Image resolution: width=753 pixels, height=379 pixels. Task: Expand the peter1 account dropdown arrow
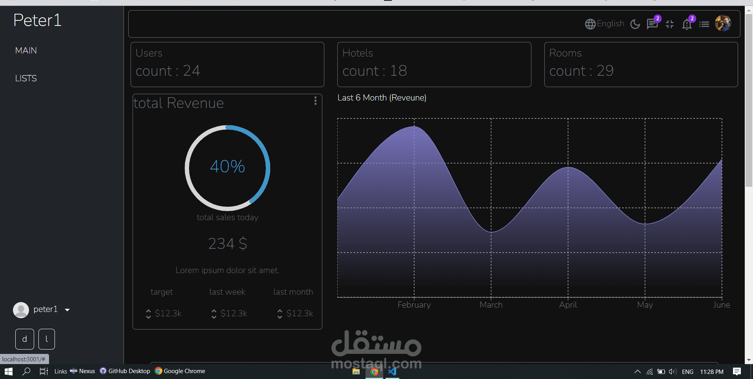67,310
